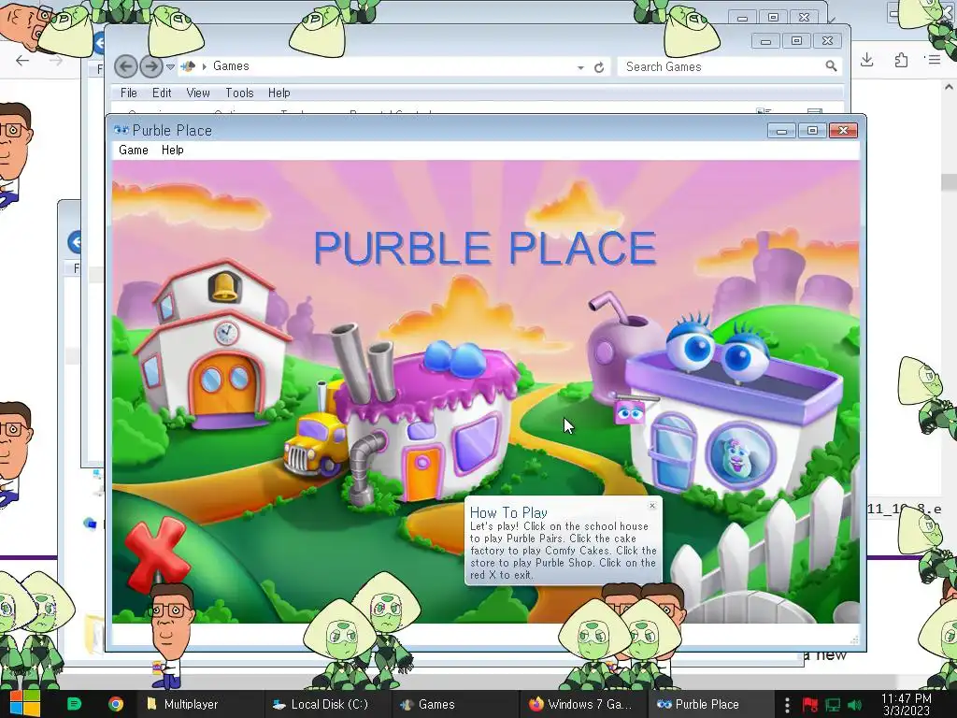Open the Help menu in the Games window
957x718 pixels.
coord(279,93)
